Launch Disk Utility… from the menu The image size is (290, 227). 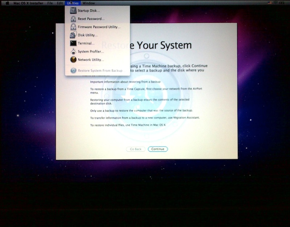pyautogui.click(x=98, y=35)
